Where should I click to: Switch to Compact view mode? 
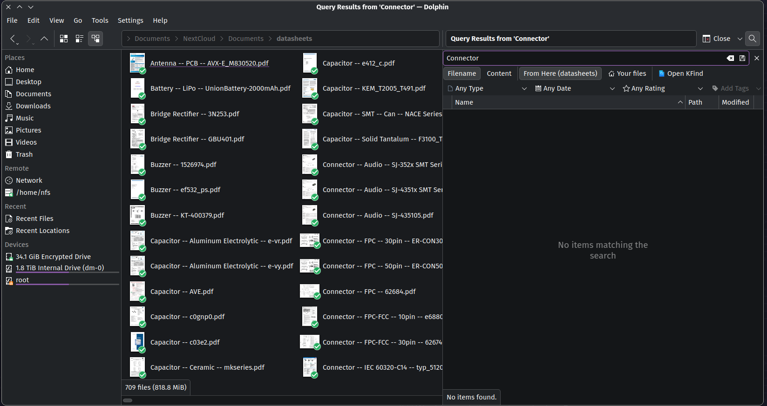pyautogui.click(x=80, y=39)
